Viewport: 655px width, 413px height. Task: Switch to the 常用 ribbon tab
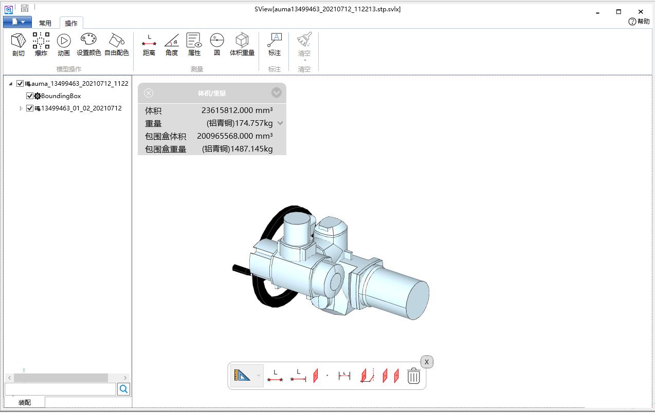click(45, 23)
